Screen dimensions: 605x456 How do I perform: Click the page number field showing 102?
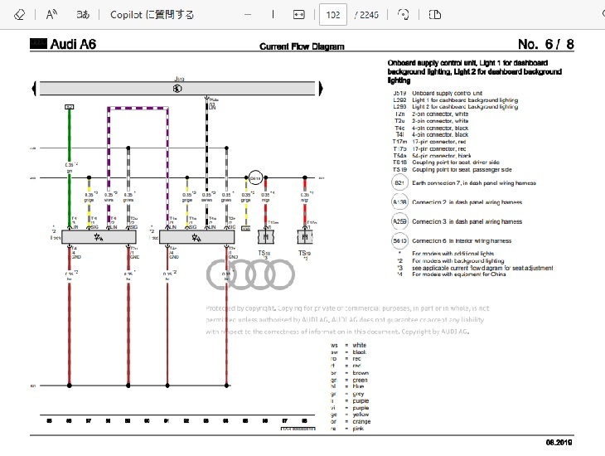333,15
